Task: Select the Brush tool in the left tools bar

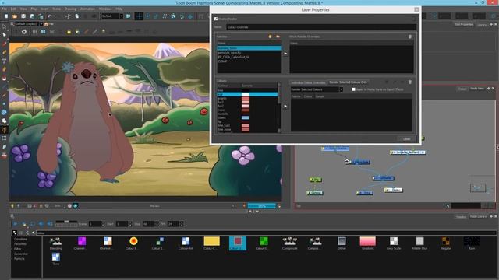Action: [4, 44]
